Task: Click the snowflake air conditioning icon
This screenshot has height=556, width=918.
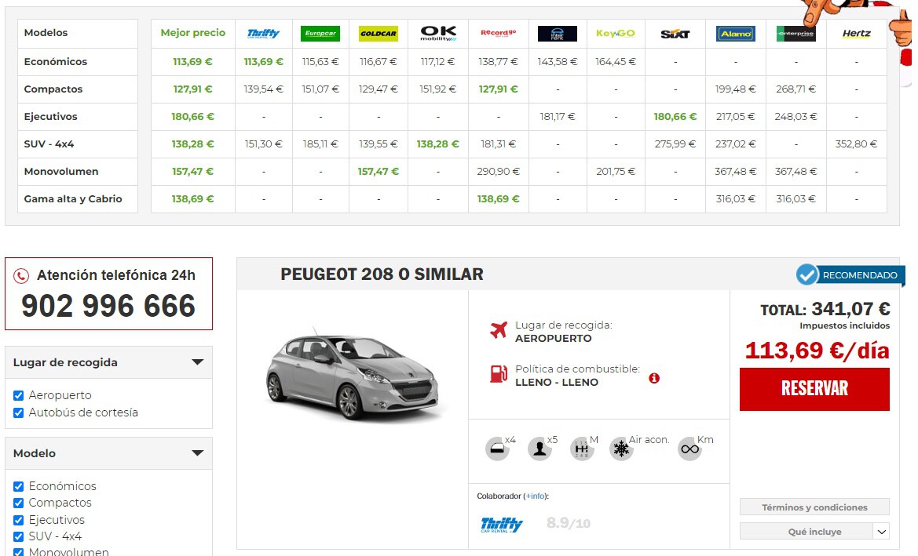Action: 620,449
